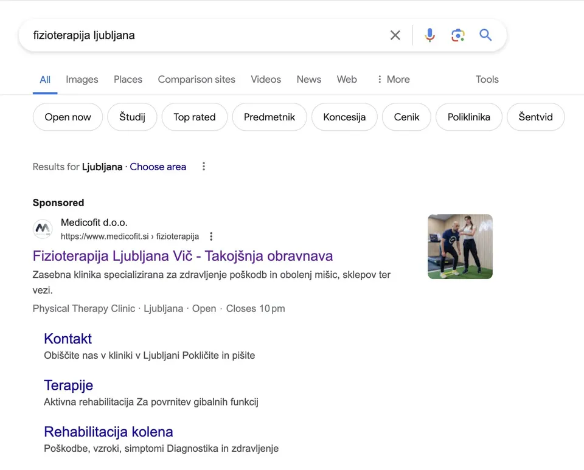Click the medicofit.si fizioterapija URL
The width and height of the screenshot is (584, 470).
130,237
